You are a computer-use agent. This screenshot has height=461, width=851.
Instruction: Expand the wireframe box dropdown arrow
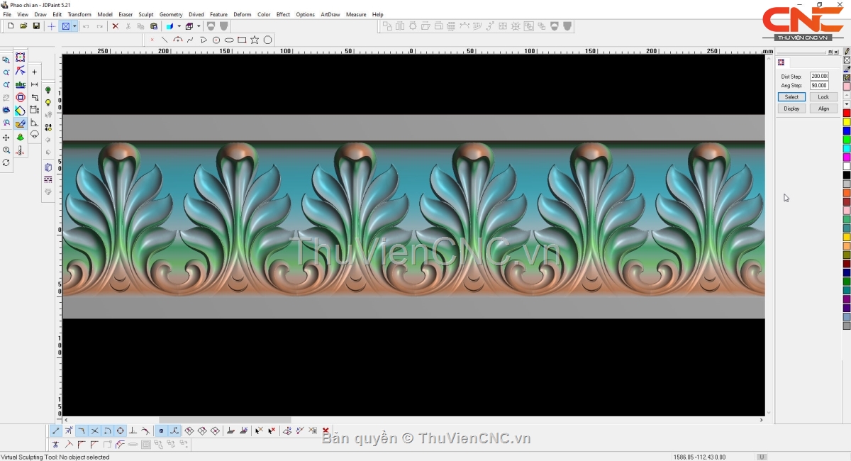[199, 26]
